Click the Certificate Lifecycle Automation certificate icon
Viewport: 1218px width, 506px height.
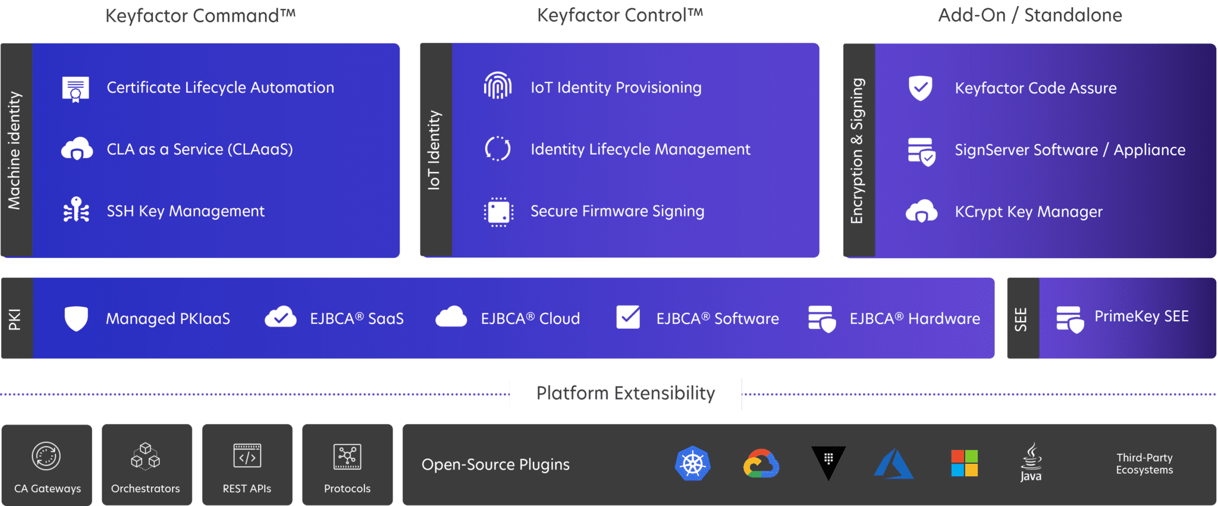(76, 89)
